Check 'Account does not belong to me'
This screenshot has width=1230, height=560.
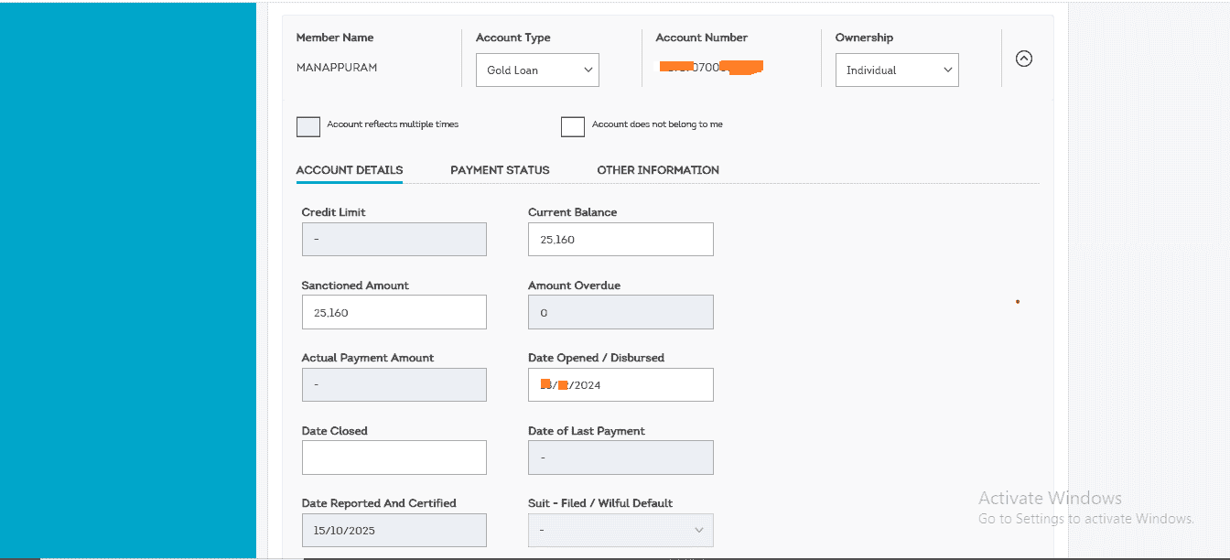point(572,126)
